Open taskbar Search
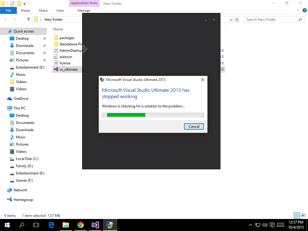The height and width of the screenshot is (231, 308). coord(22,225)
